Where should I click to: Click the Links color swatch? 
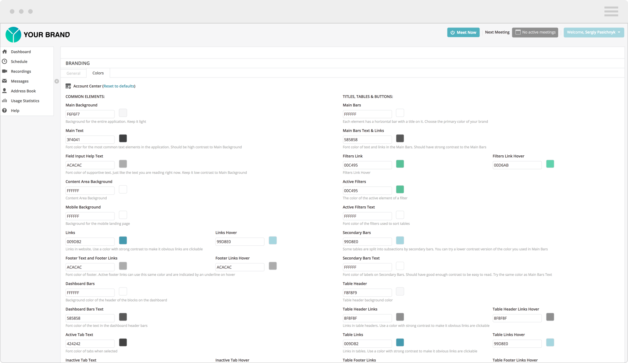pos(123,240)
